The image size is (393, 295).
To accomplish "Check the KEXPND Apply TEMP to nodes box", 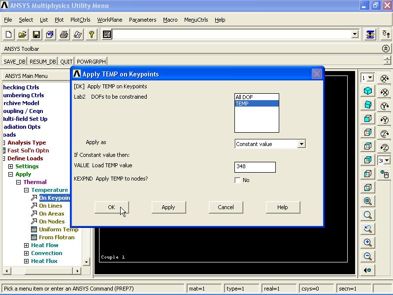I will tap(237, 180).
